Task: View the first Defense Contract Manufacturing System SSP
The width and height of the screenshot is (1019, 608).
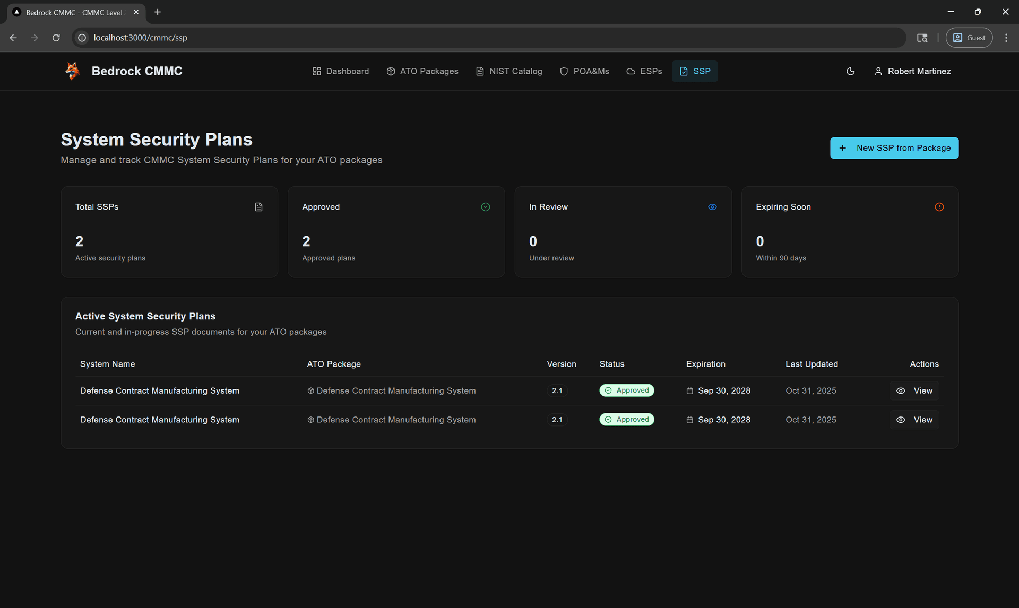Action: 914,390
